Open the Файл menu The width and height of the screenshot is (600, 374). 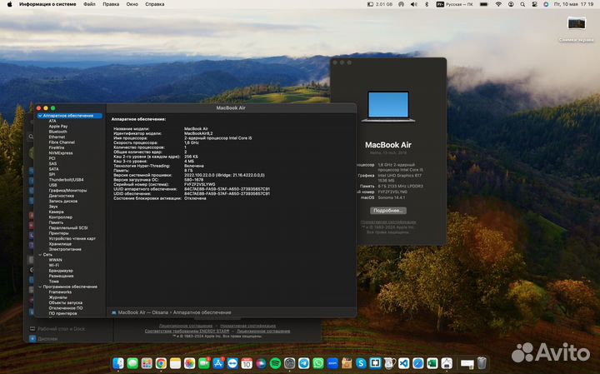point(89,4)
